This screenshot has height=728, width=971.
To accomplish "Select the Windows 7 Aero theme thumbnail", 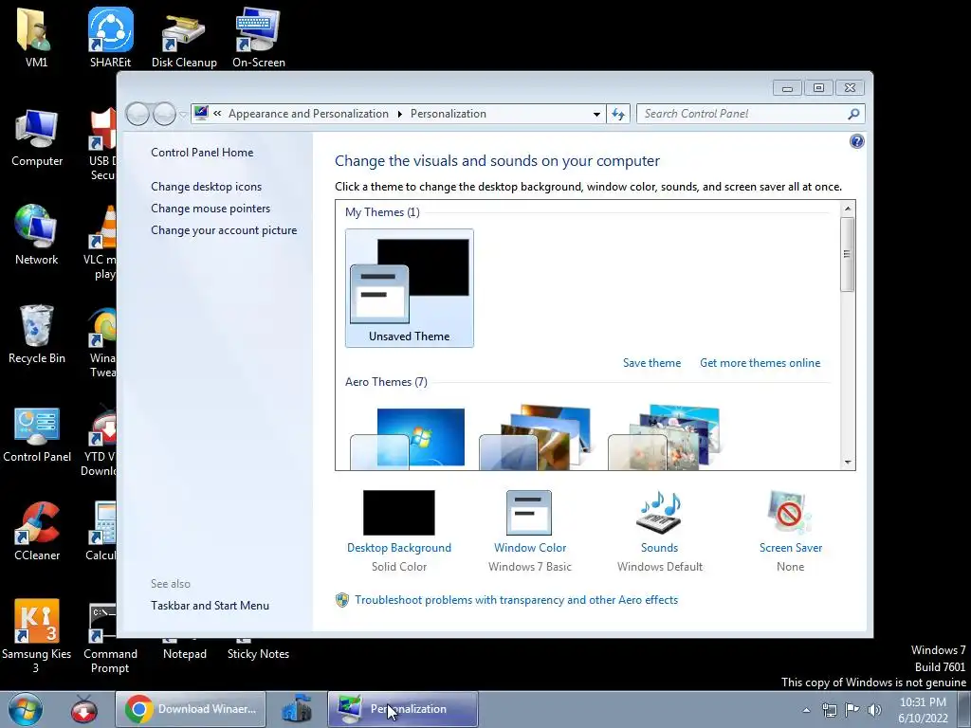I will (x=408, y=438).
